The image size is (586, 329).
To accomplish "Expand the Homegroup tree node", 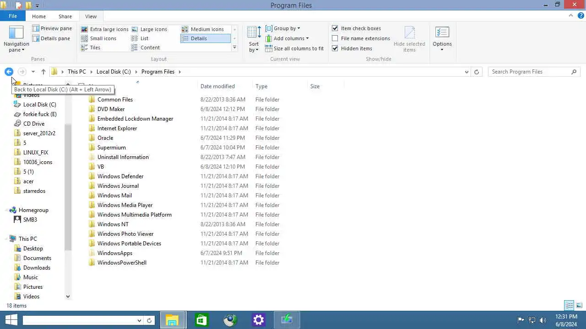I will tap(7, 210).
